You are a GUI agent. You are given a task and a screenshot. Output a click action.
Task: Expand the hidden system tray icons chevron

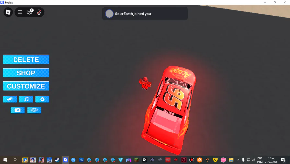238,160
